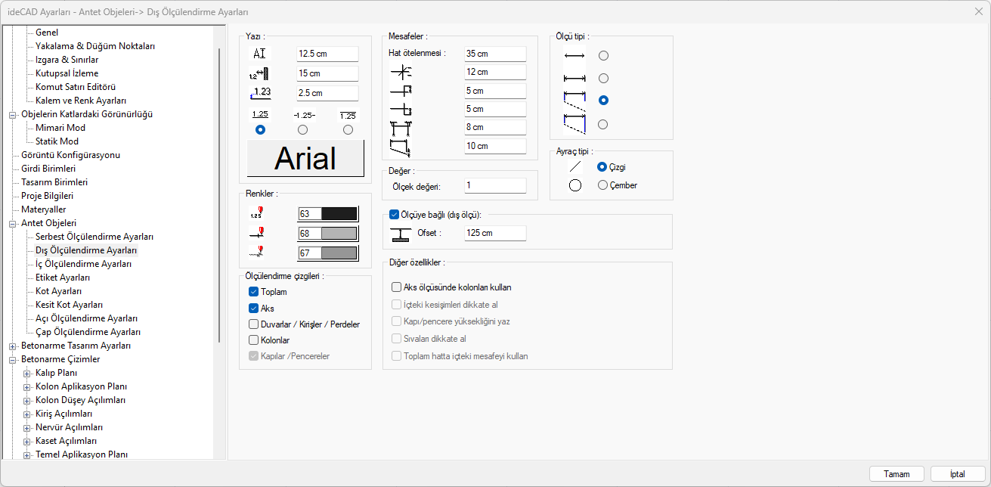Click the text height AI icon

tap(259, 54)
